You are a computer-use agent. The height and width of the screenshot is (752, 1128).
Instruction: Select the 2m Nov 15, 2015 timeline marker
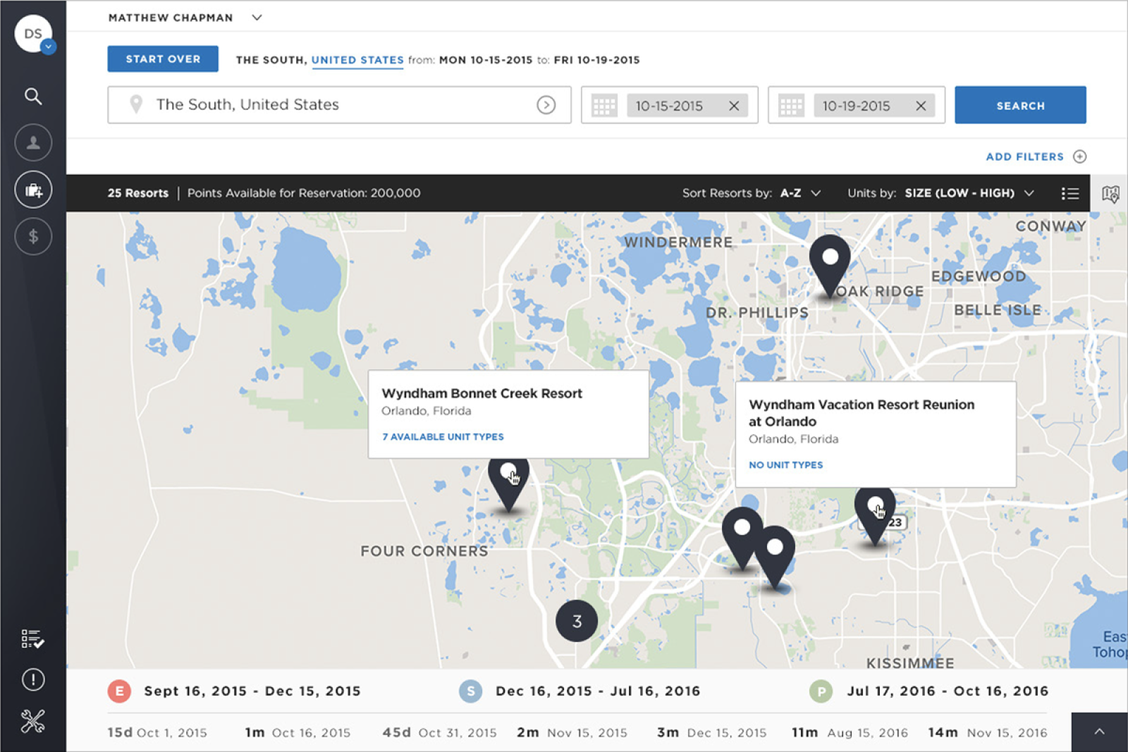point(572,732)
